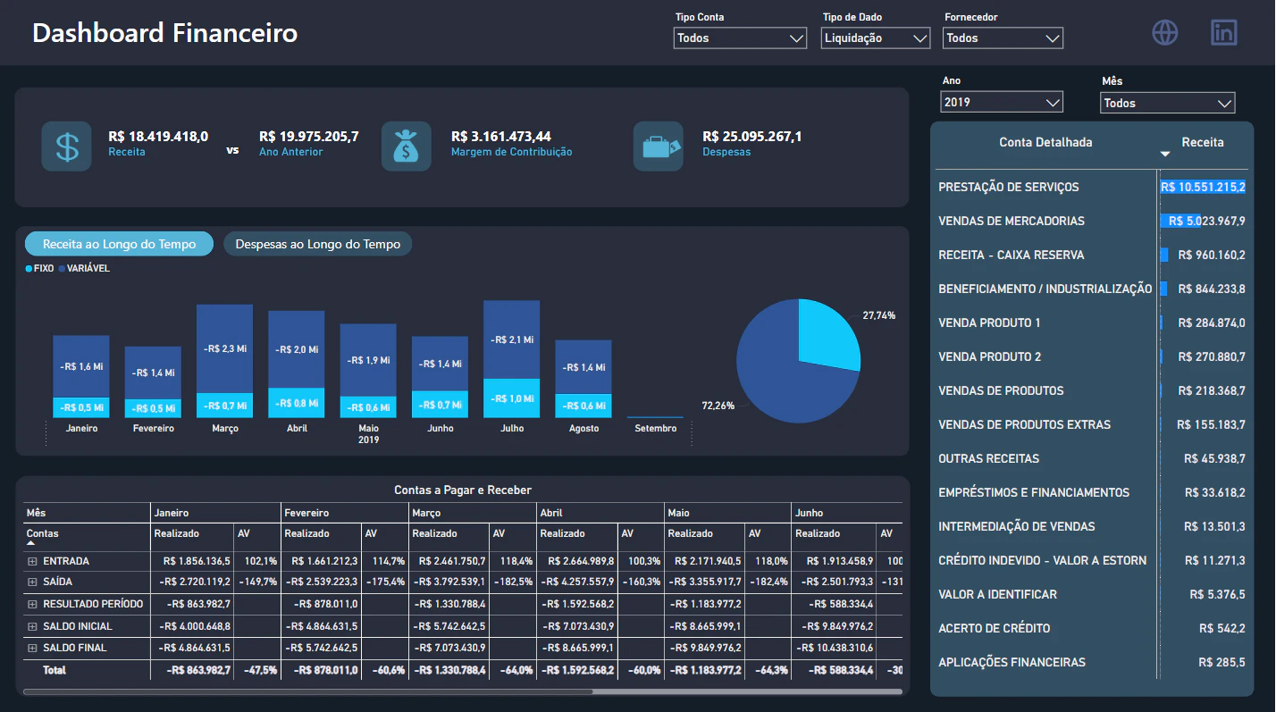Click the R$ 18.419.418,0 Receita card value
This screenshot has height=712, width=1276.
(158, 137)
